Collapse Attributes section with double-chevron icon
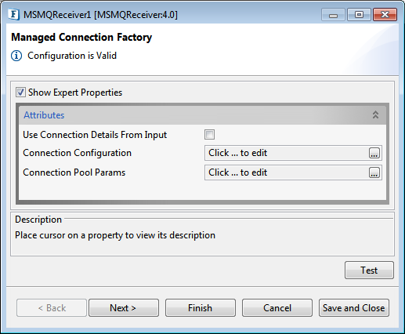The width and height of the screenshot is (405, 334). coord(375,114)
